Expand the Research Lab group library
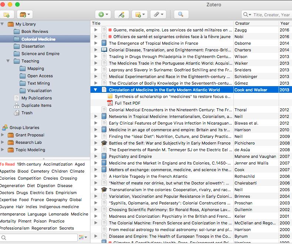Image resolution: width=292 pixels, height=244 pixels. [x=3, y=142]
